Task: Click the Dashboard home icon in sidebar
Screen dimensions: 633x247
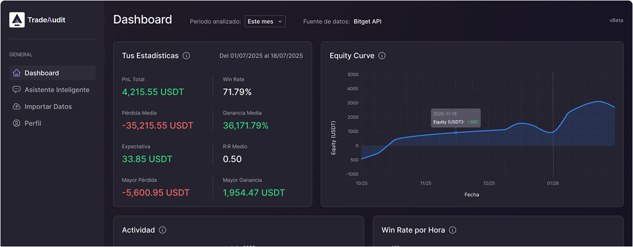Action: click(17, 73)
